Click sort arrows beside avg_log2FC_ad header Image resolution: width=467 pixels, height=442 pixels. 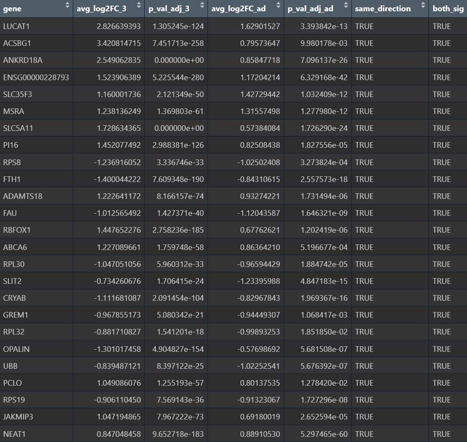(279, 6)
